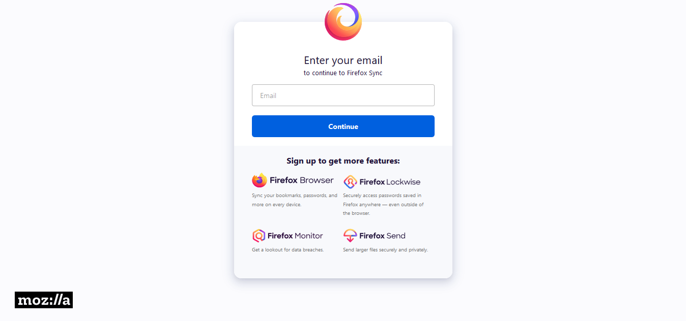Image resolution: width=686 pixels, height=321 pixels.
Task: Click 'Send larger files securely' description
Action: click(x=385, y=250)
